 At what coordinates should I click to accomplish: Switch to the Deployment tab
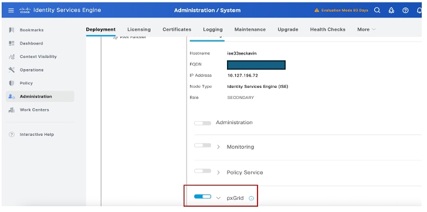click(101, 29)
